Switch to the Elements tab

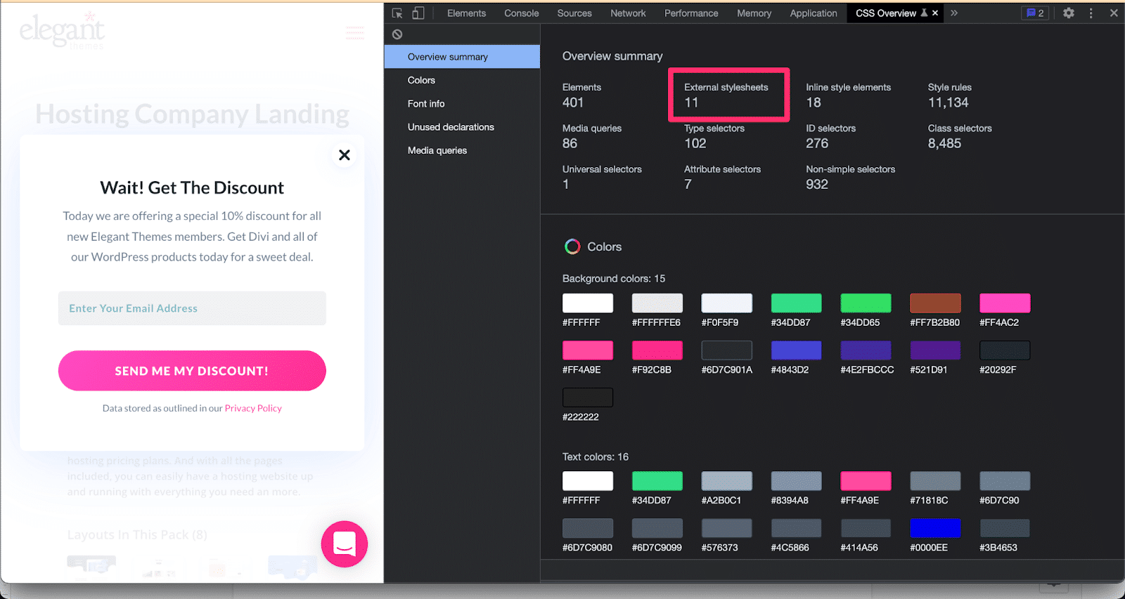click(466, 13)
